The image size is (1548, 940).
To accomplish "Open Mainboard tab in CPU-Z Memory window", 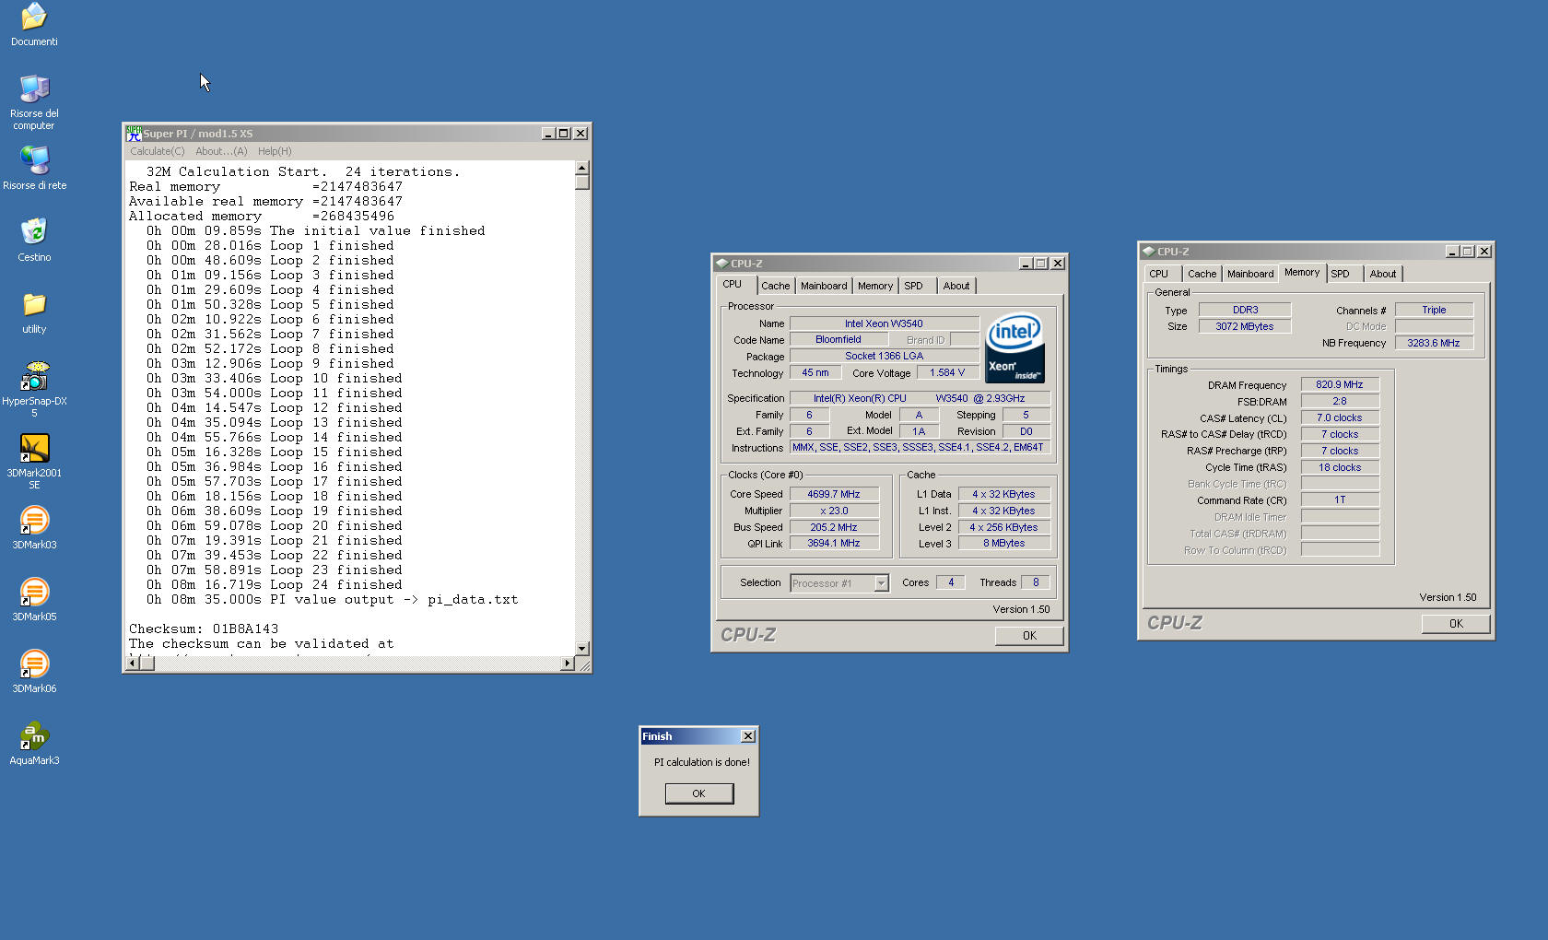I will (1250, 274).
